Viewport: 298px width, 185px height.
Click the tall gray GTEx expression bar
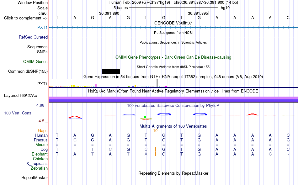[x=157, y=83]
